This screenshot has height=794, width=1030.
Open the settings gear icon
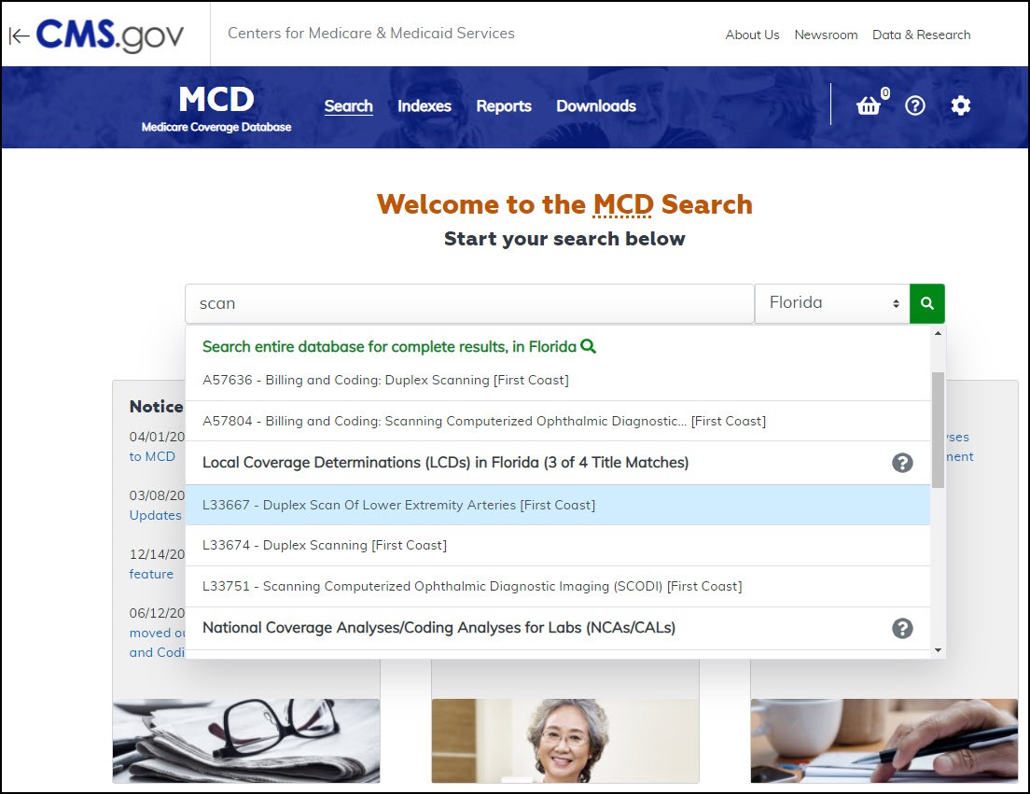pyautogui.click(x=961, y=105)
